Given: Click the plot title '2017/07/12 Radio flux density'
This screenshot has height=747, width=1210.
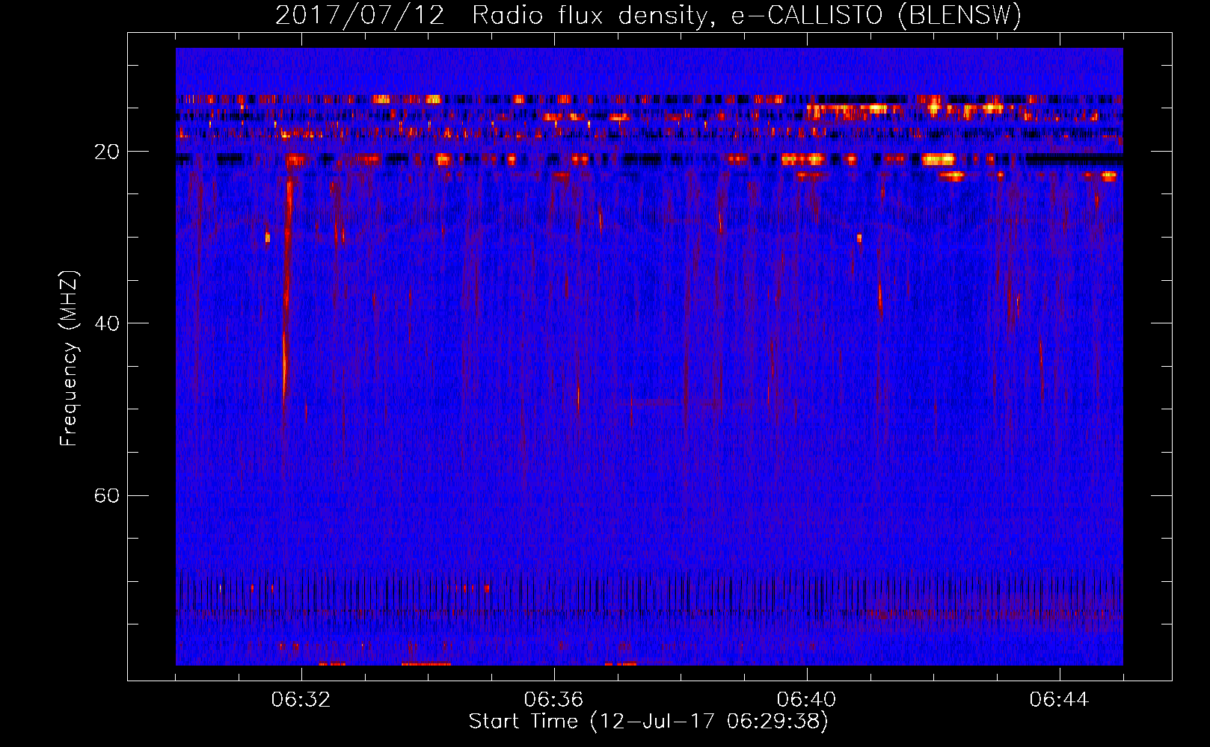Looking at the screenshot, I should 648,15.
